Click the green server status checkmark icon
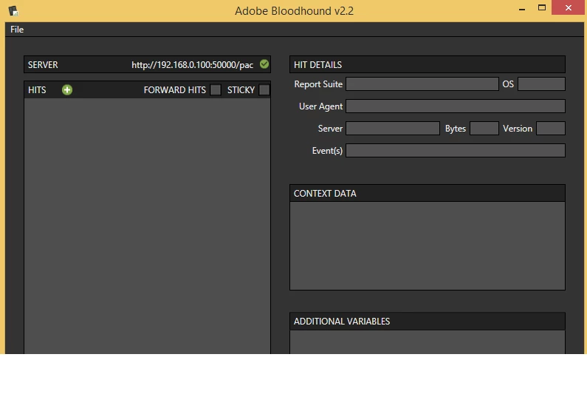587x394 pixels. [264, 64]
